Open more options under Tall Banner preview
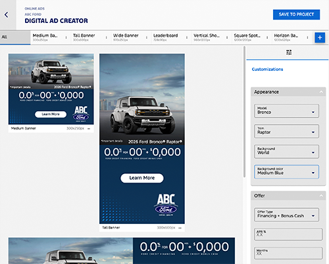The width and height of the screenshot is (329, 264). [x=180, y=228]
